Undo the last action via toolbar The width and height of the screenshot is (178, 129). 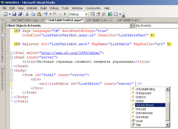coord(46,14)
